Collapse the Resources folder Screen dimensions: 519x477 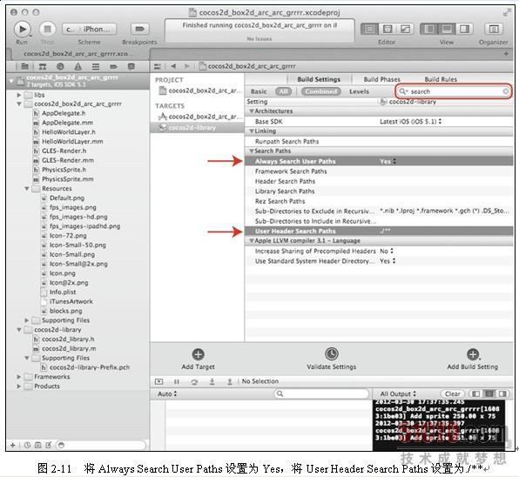pyautogui.click(x=27, y=189)
